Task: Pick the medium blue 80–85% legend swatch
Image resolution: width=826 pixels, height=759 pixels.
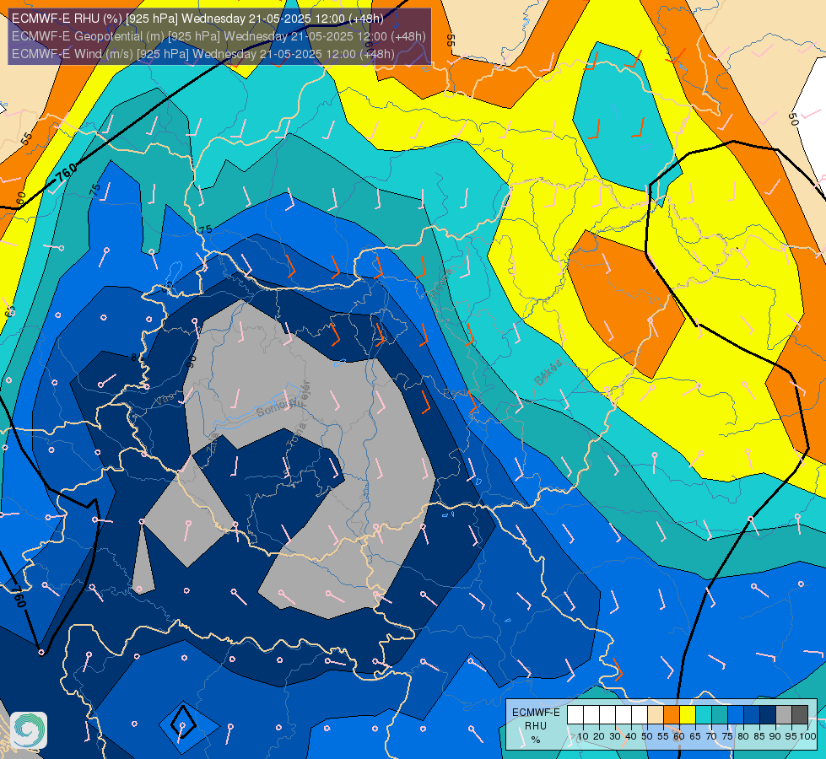Action: pos(752,714)
